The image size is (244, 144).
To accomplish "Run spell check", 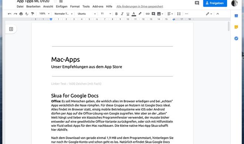I will click(27, 14).
